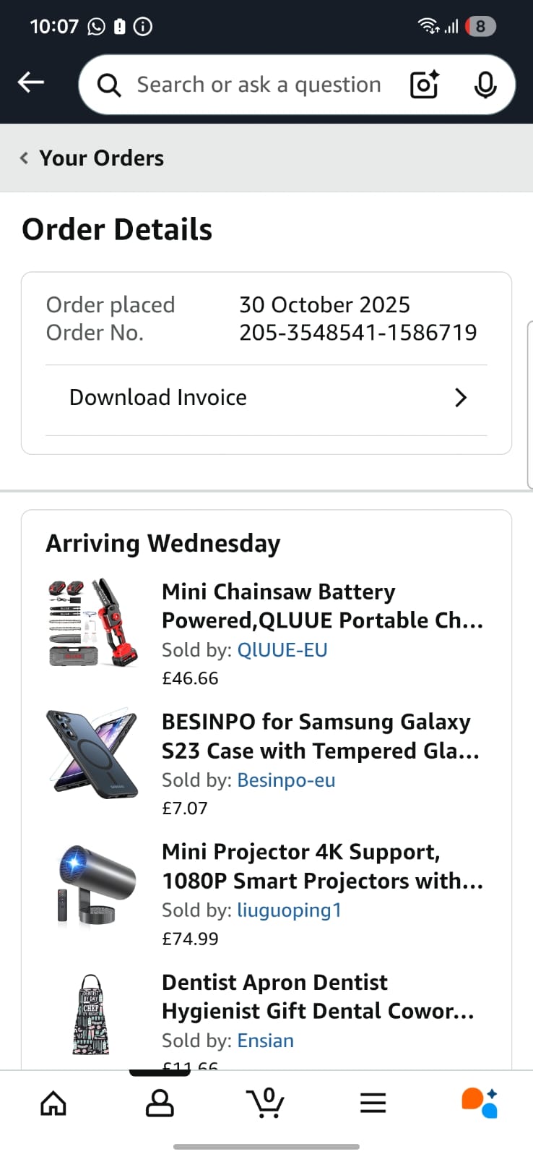The width and height of the screenshot is (533, 1157).
Task: Open the hamburger menu tab
Action: [373, 1103]
